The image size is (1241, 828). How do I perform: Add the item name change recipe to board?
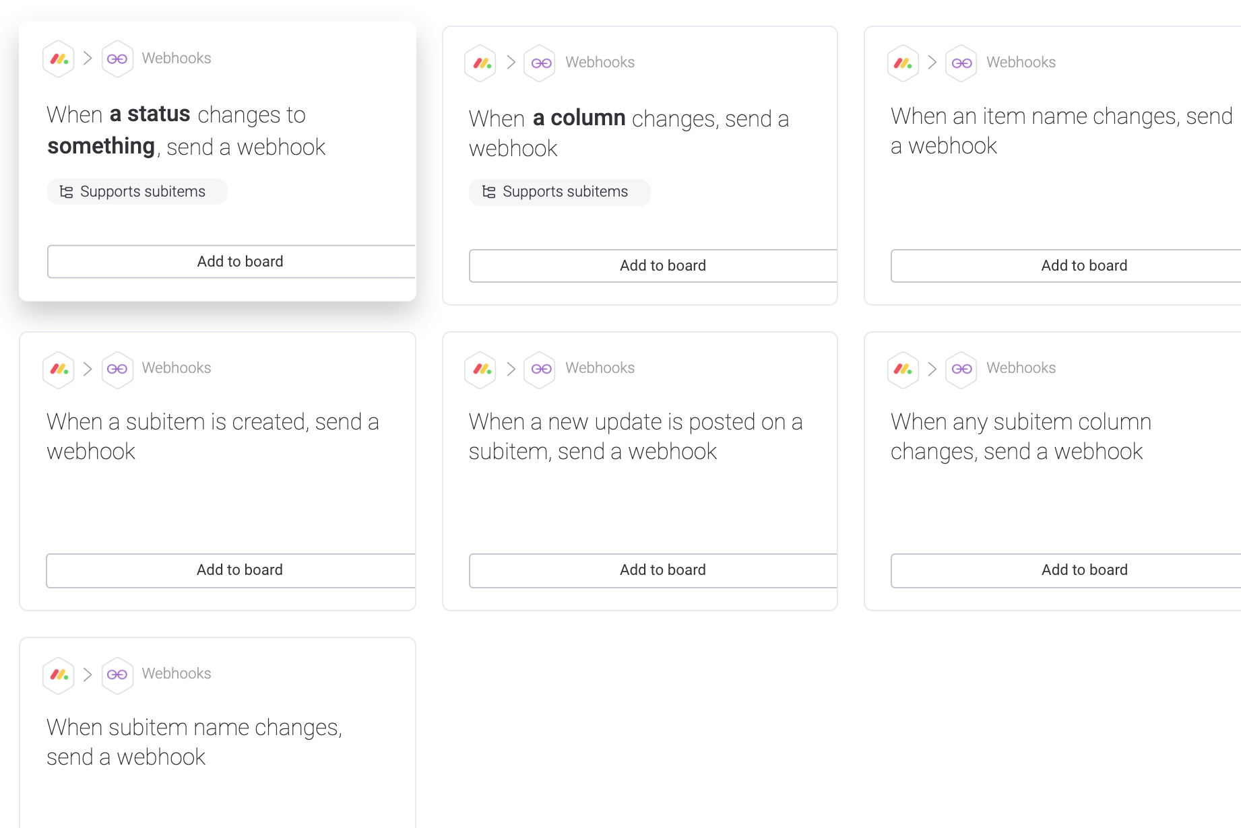[1083, 265]
